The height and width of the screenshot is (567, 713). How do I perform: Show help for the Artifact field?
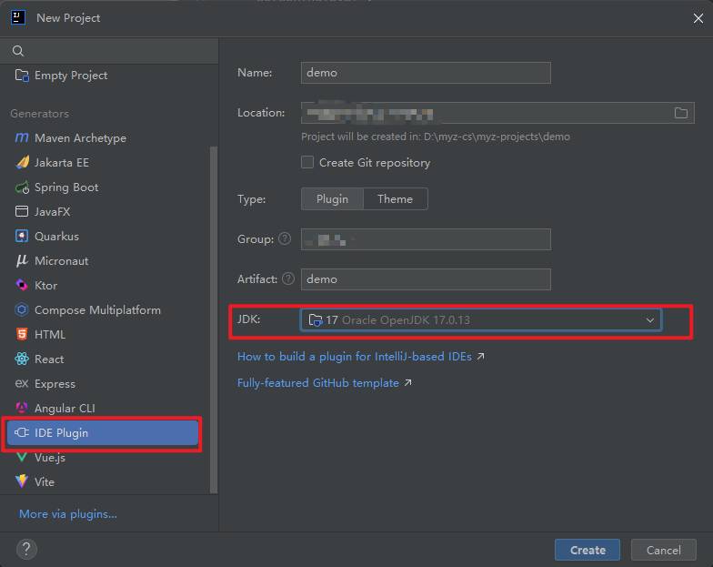coord(288,278)
